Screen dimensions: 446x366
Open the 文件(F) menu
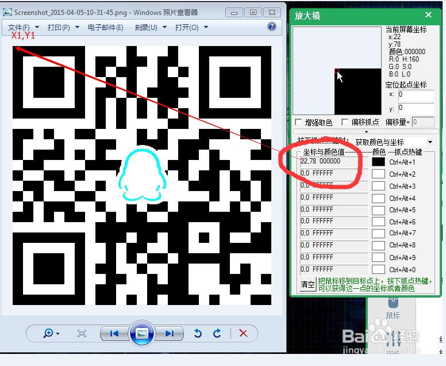pos(24,28)
